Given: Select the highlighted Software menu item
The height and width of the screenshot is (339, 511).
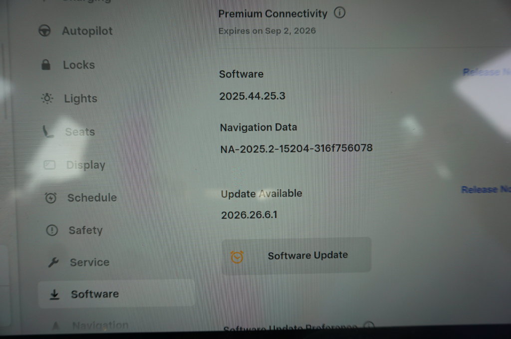Looking at the screenshot, I should tap(117, 294).
